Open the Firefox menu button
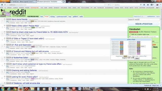162x91 pixels. coord(5,1)
